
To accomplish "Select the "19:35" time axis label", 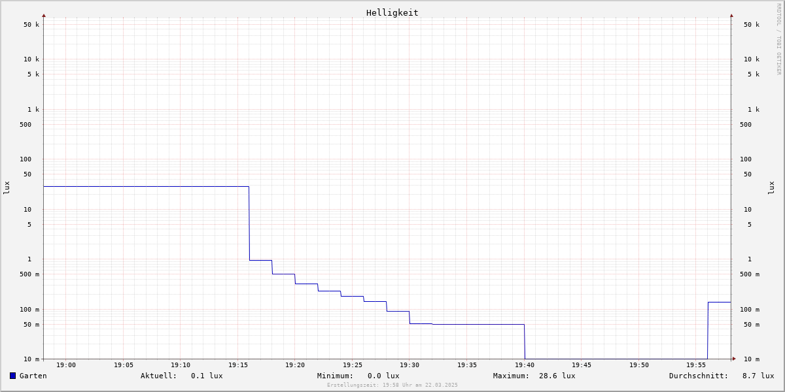I will click(x=467, y=365).
